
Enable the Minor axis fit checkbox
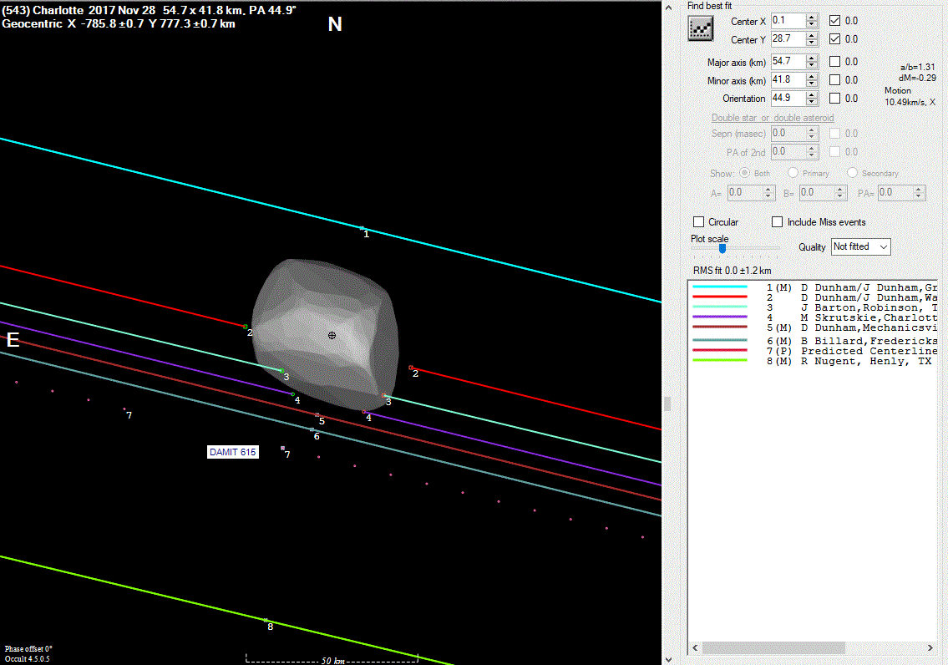click(834, 80)
